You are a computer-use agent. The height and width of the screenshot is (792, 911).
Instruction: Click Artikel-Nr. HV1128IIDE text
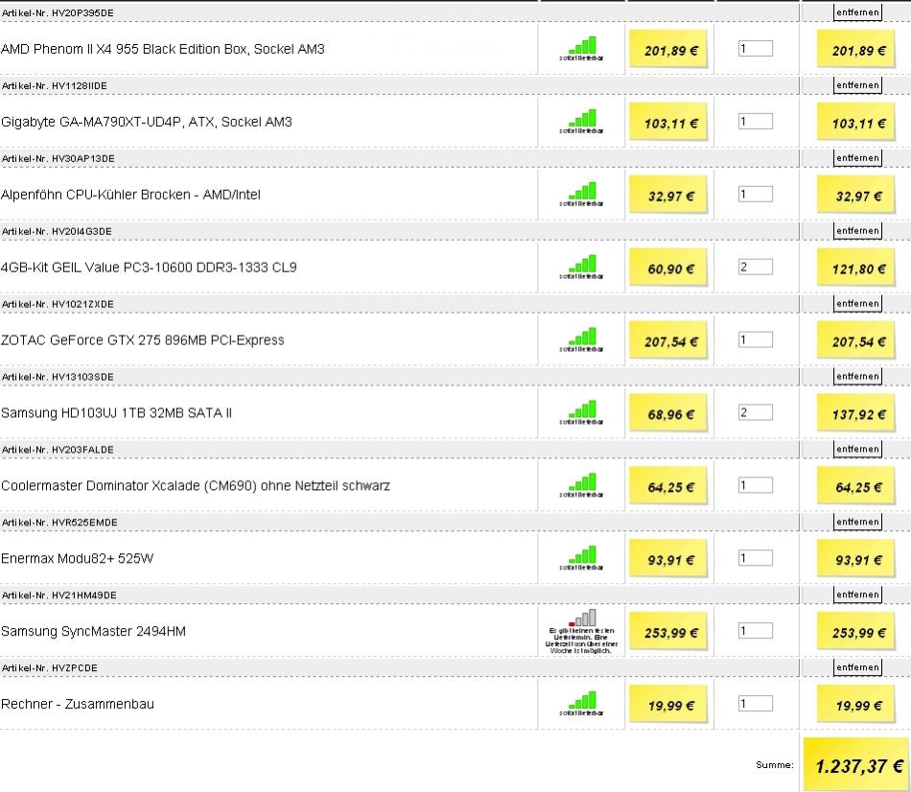point(55,85)
